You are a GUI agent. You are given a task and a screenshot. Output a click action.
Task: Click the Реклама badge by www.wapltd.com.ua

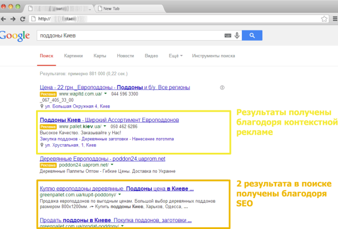48,94
